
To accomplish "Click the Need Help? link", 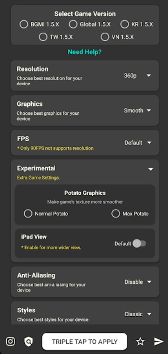I will click(85, 52).
